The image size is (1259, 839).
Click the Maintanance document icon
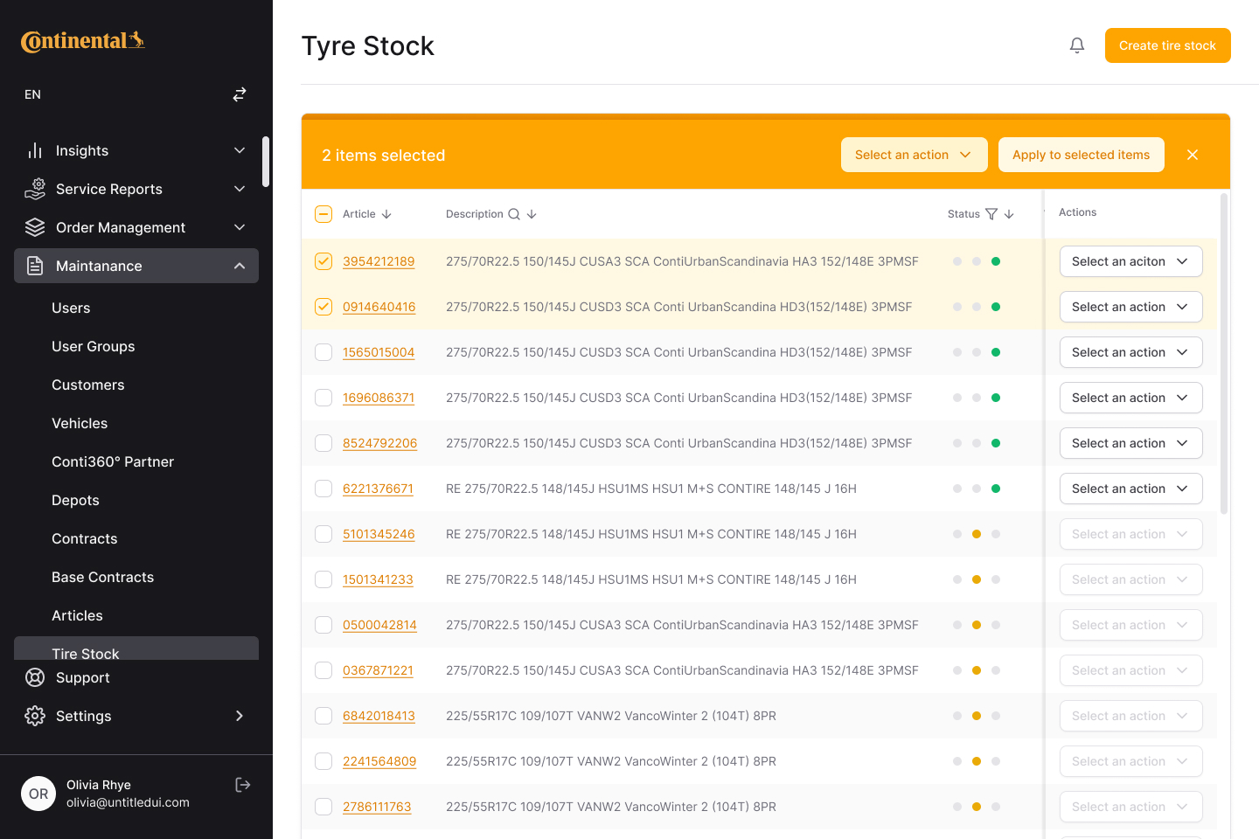(x=35, y=266)
